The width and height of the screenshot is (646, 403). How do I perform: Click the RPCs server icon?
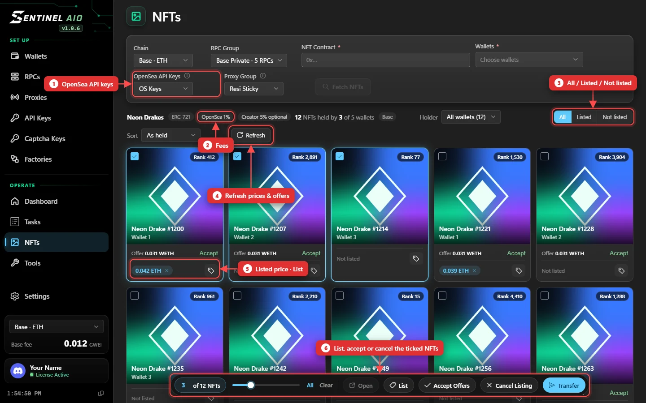click(x=15, y=77)
